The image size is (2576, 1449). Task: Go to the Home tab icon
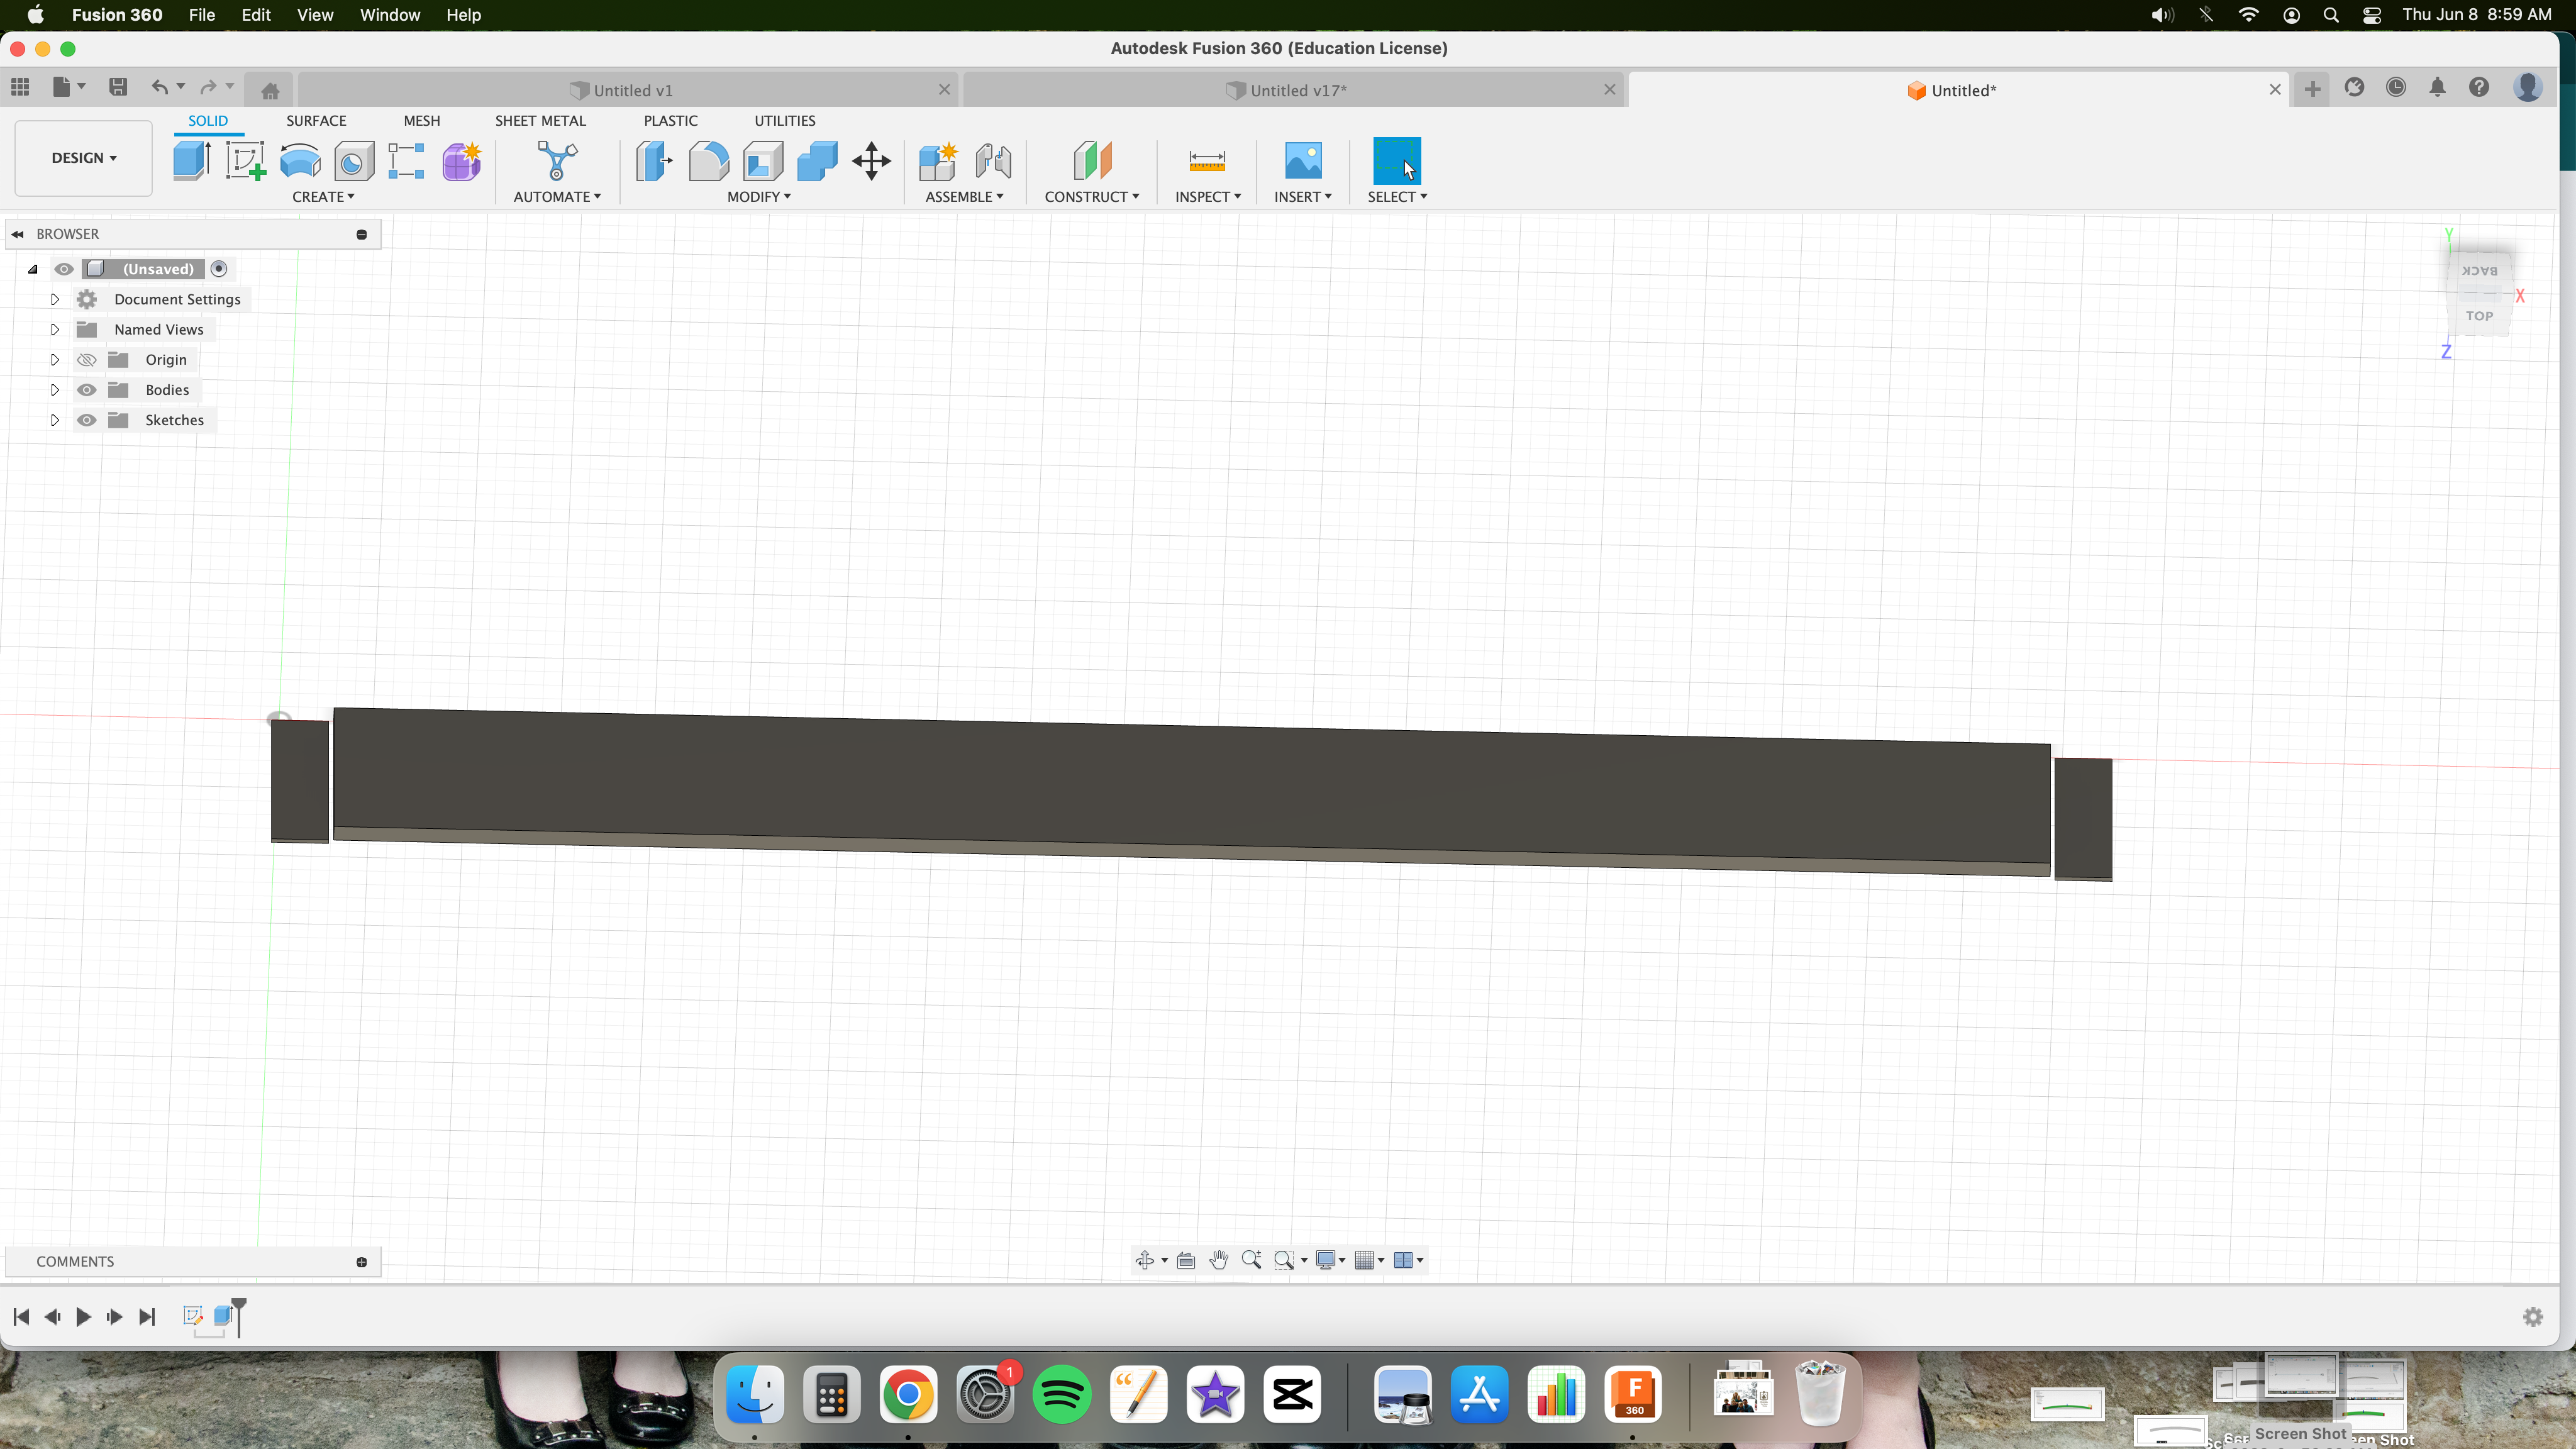(x=270, y=91)
